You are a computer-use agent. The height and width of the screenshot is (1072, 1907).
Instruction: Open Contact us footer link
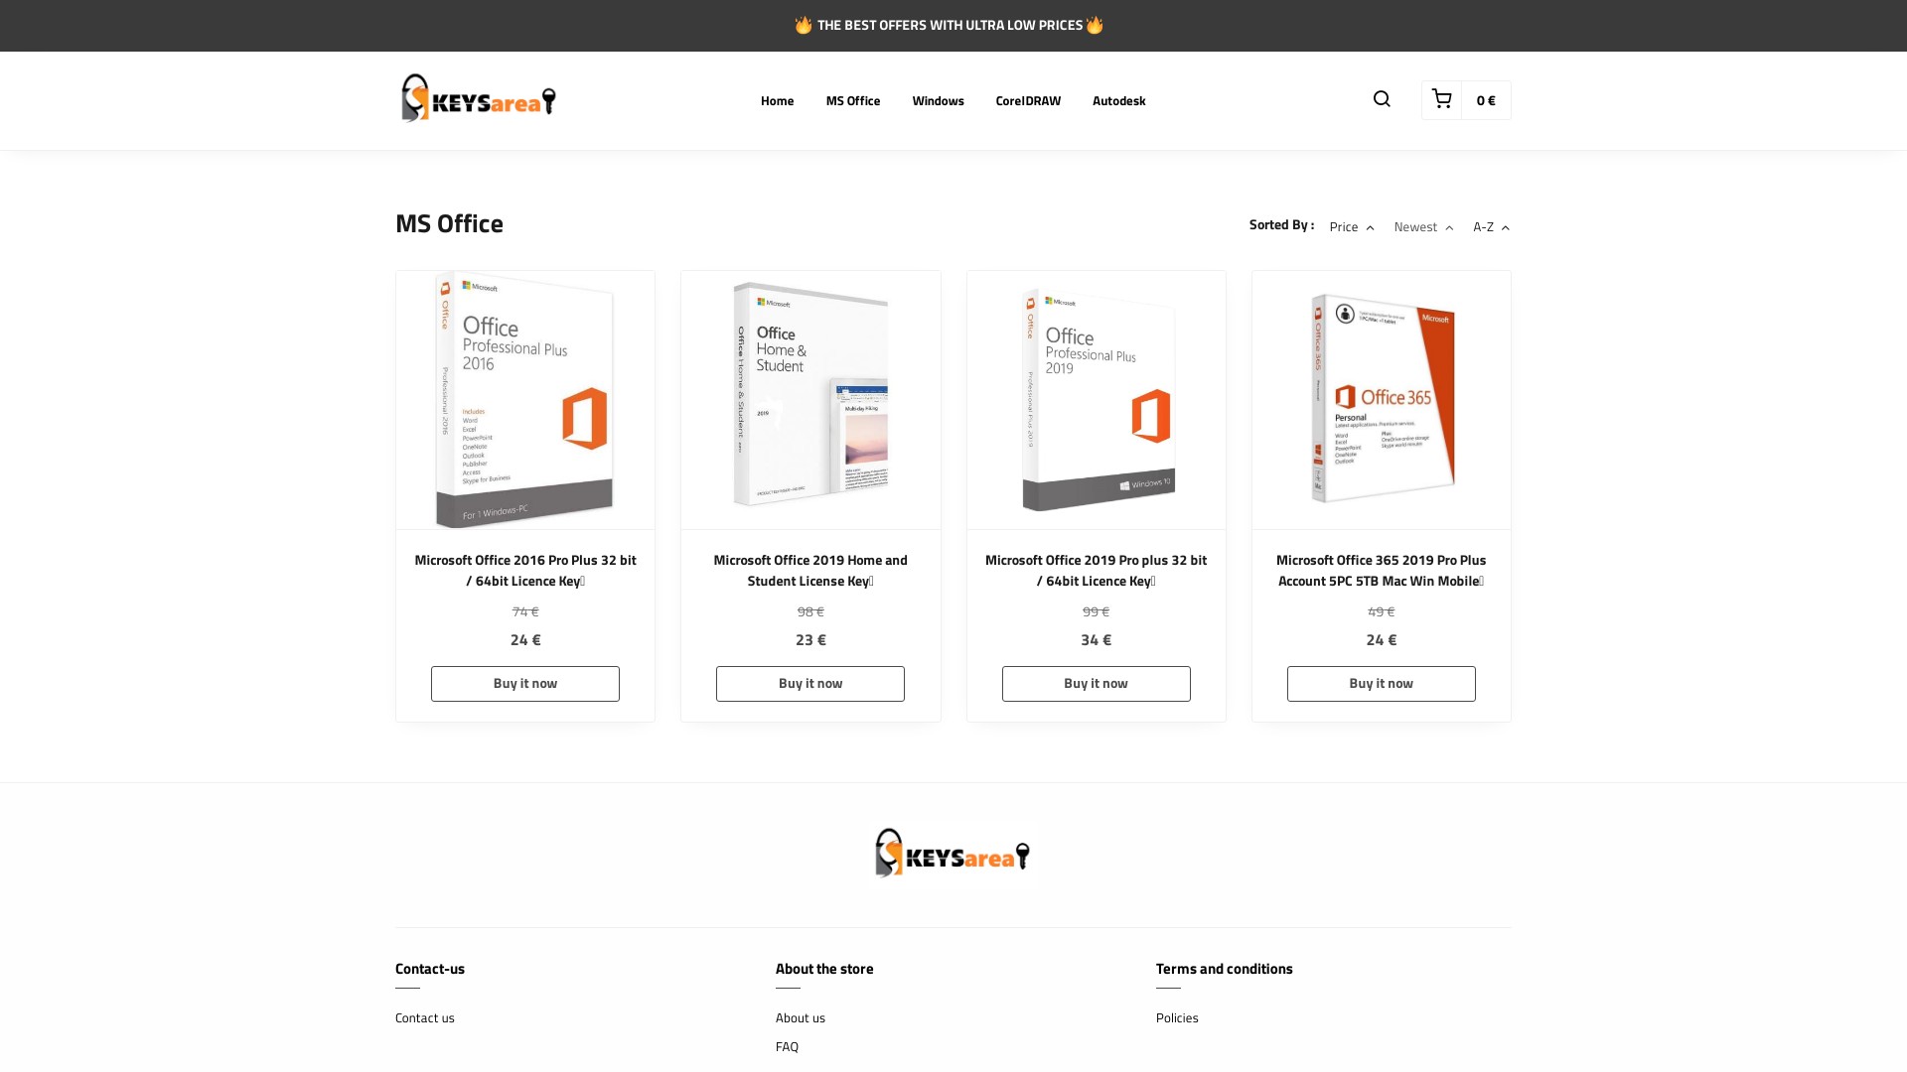coord(425,1018)
